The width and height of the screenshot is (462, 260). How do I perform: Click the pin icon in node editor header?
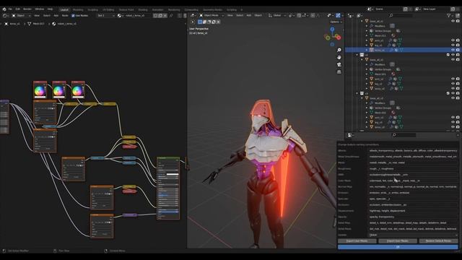[x=171, y=15]
